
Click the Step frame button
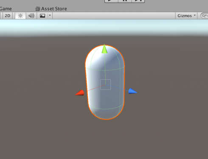[x=138, y=1]
